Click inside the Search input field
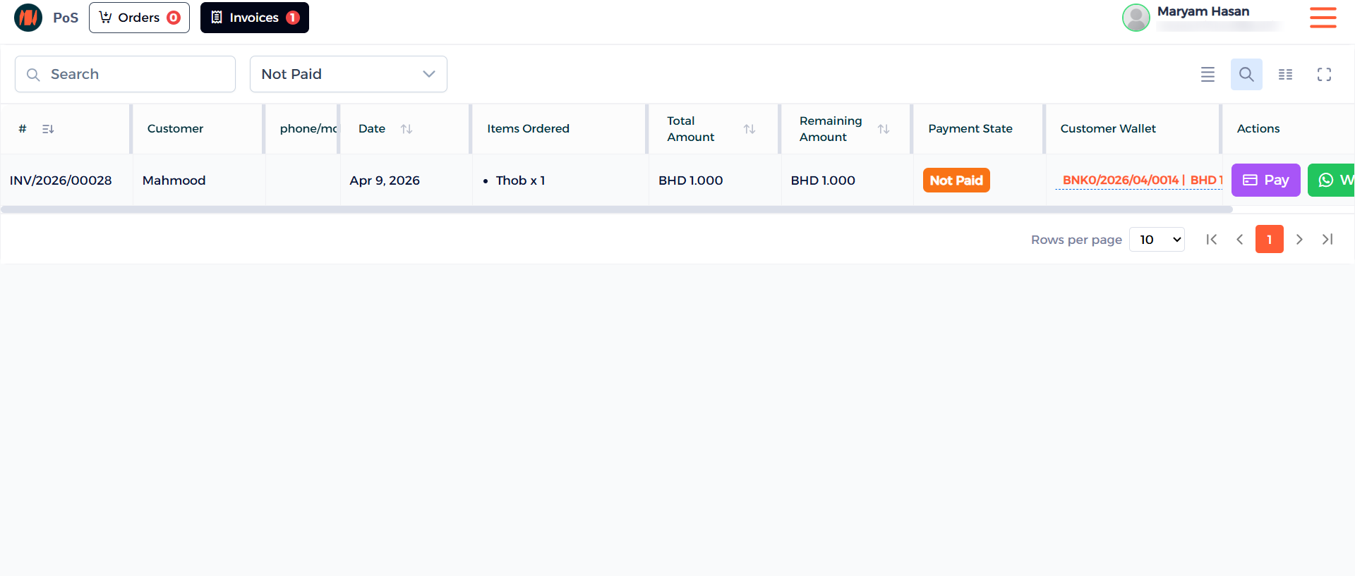This screenshot has height=576, width=1355. pyautogui.click(x=134, y=74)
